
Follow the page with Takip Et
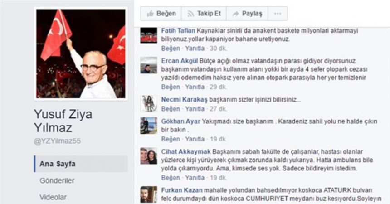[x=204, y=14]
